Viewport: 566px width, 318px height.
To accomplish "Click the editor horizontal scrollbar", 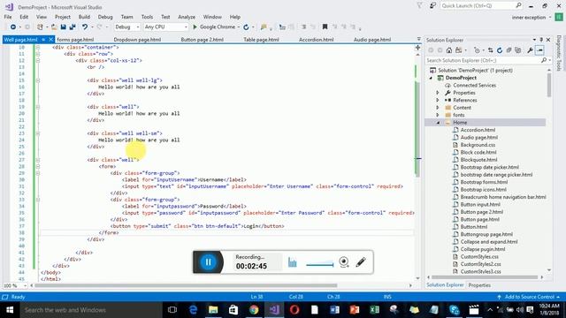I will click(186, 285).
